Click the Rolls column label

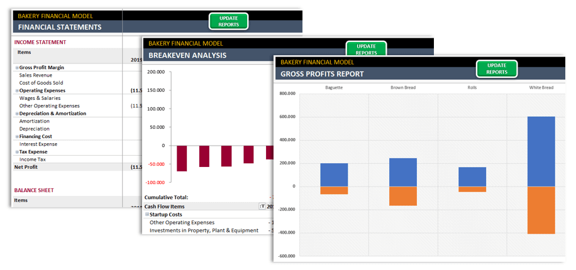[x=472, y=88]
